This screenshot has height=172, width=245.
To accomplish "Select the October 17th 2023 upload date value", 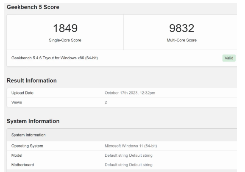I will coord(130,93).
